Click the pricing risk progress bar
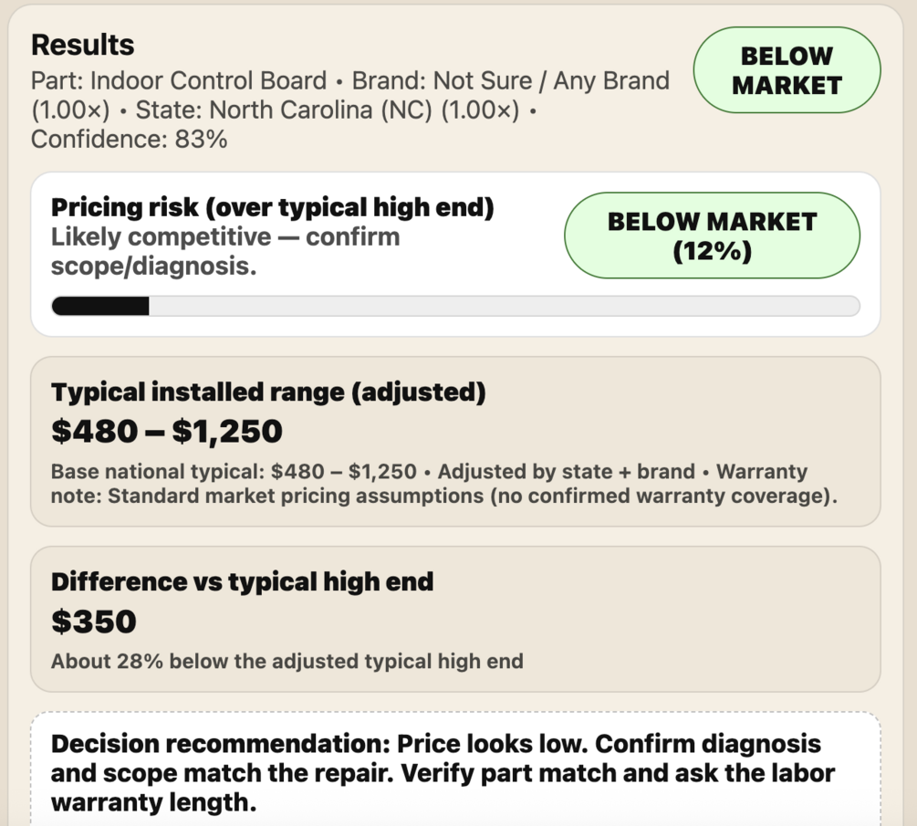Viewport: 917px width, 826px height. click(x=455, y=306)
